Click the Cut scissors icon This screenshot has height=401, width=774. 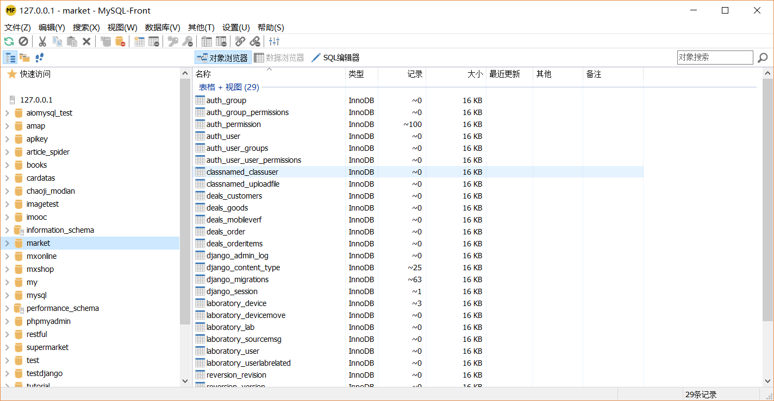click(42, 41)
